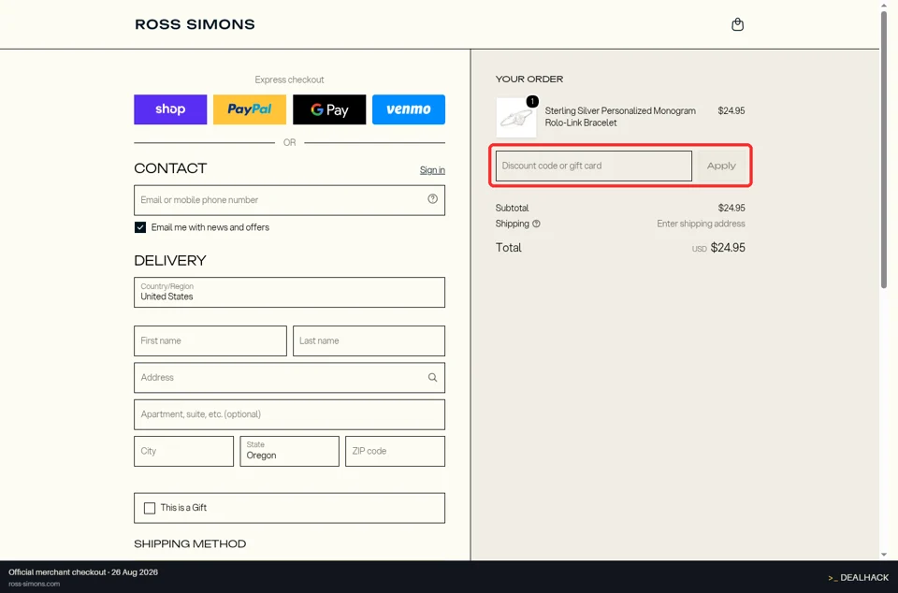Screen dimensions: 898x593
Task: Open the Country/Region dropdown
Action: [x=289, y=292]
